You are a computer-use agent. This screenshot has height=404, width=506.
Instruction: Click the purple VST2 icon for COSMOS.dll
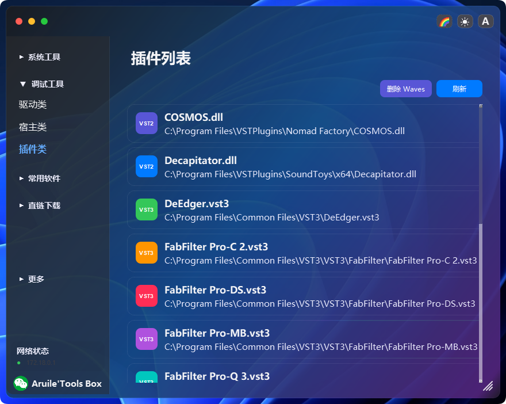(147, 123)
